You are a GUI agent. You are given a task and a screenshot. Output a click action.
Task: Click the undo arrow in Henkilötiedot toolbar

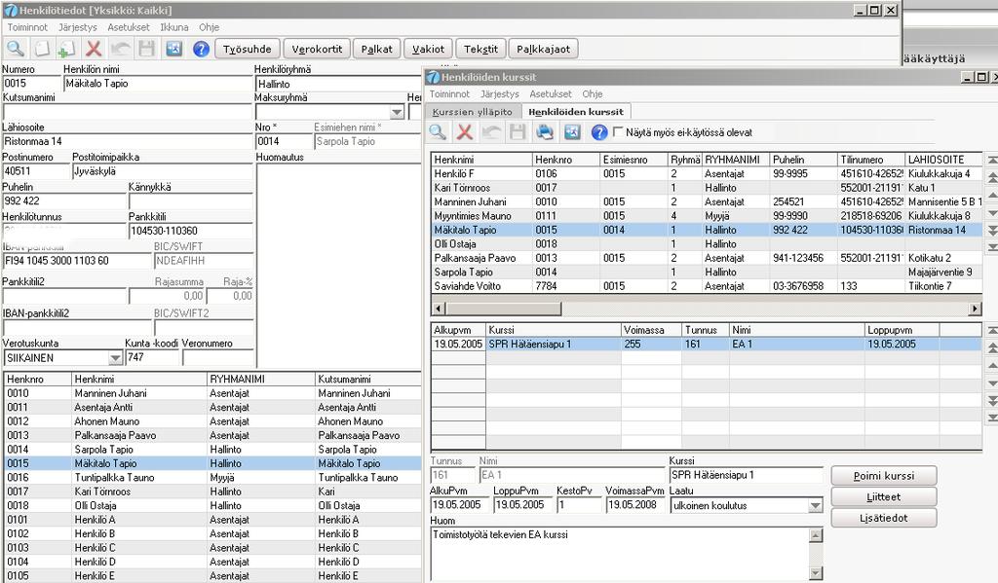(120, 49)
